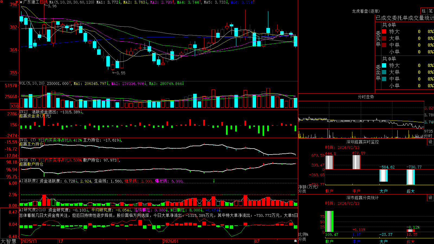Click the 散户持仓: 97.973 value
The image size is (434, 244).
101,160
